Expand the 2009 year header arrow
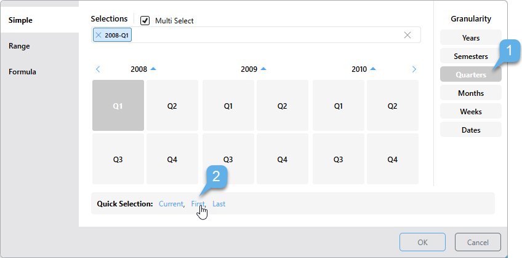522x258 pixels. tap(263, 69)
